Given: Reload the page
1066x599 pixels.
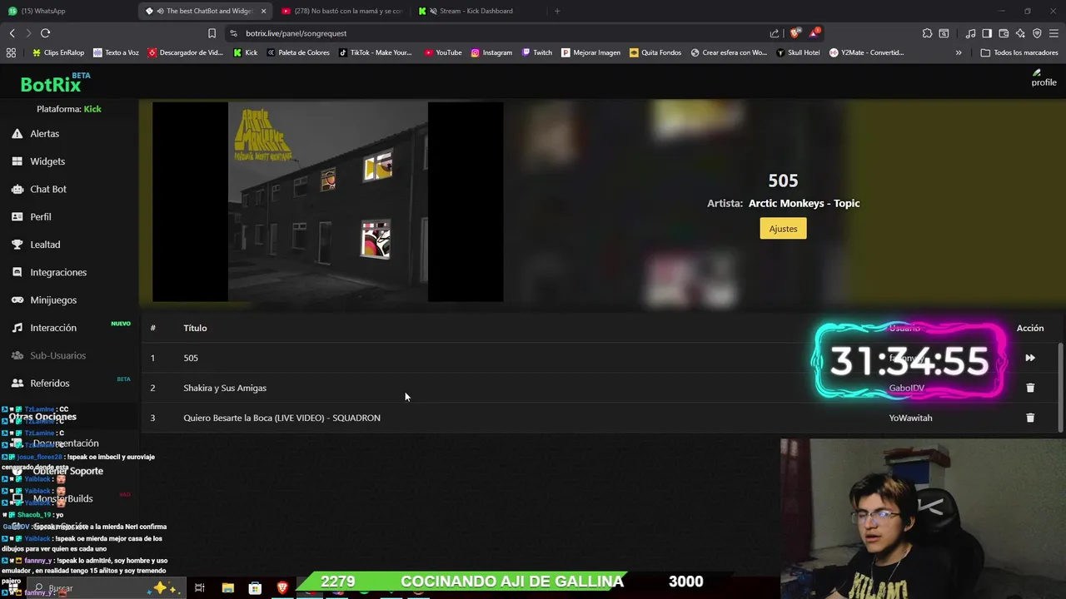Looking at the screenshot, I should coord(45,33).
